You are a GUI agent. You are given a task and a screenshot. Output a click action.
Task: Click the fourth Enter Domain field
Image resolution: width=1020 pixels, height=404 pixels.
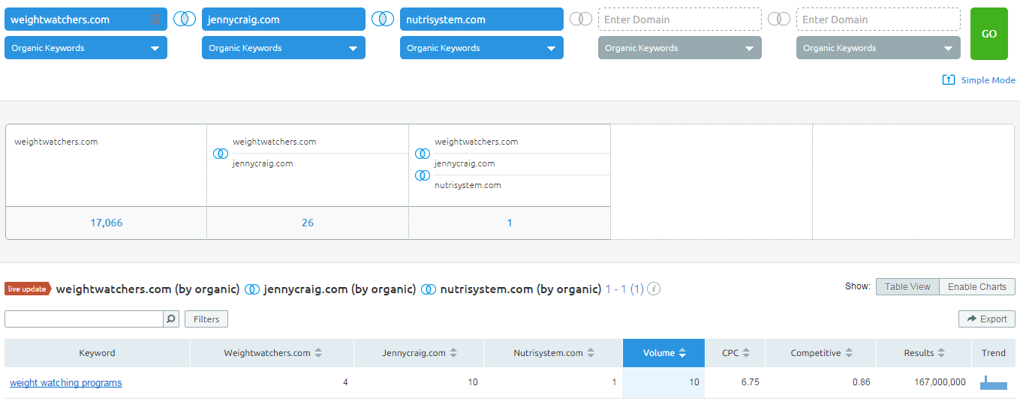[x=680, y=19]
